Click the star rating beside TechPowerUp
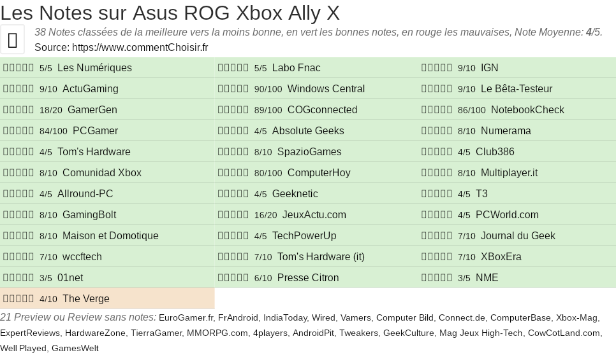The width and height of the screenshot is (616, 355). tap(233, 236)
